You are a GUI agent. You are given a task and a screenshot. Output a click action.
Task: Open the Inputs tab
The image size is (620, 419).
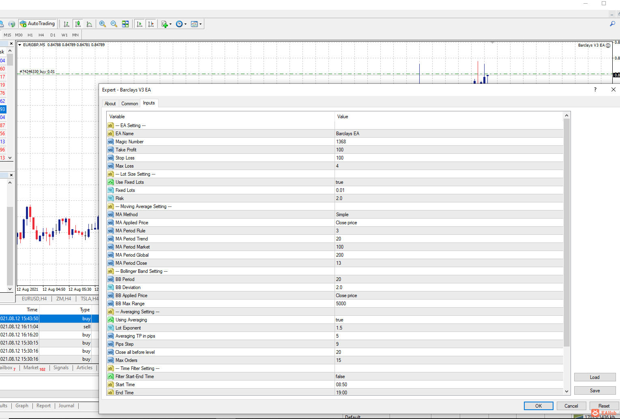click(149, 103)
